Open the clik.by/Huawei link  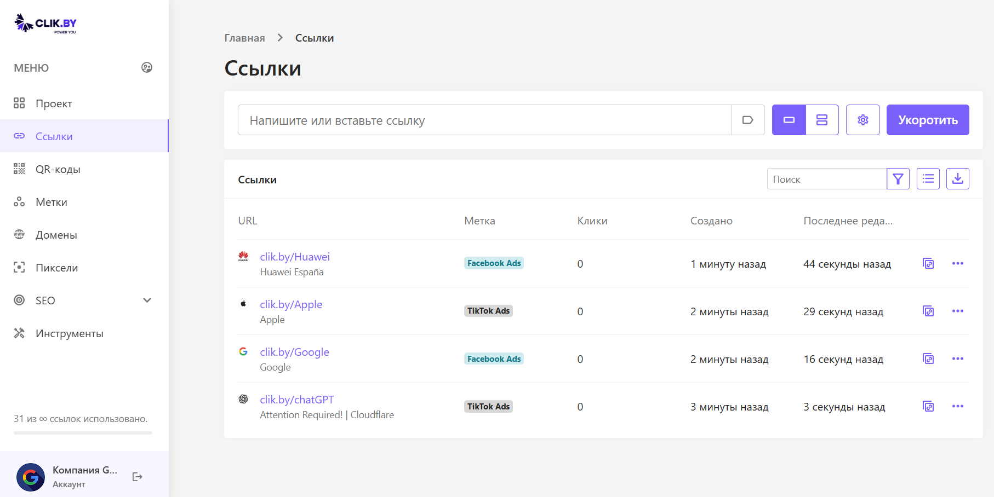click(x=295, y=257)
